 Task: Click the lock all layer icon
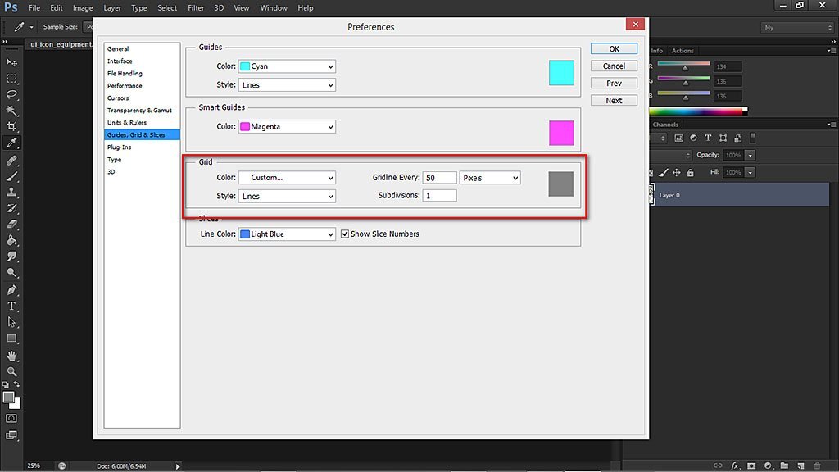[690, 173]
